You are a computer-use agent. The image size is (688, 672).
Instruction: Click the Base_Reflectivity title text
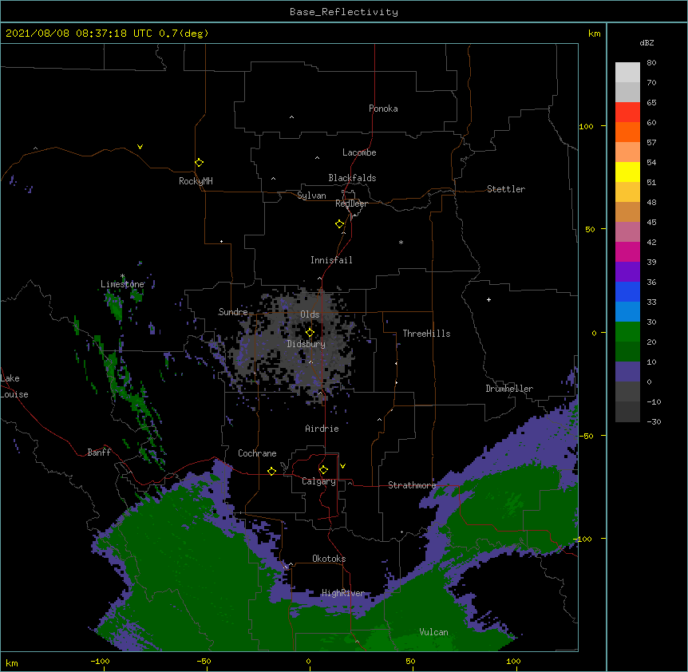pyautogui.click(x=343, y=12)
